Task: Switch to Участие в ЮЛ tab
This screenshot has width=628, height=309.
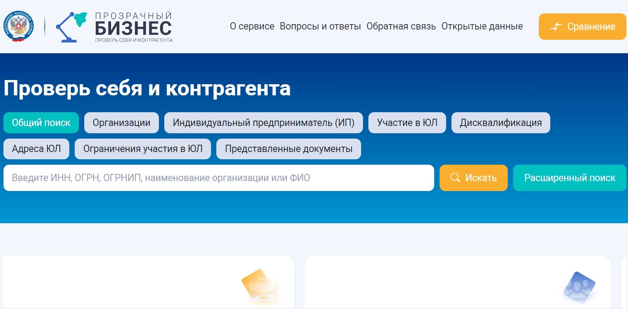Action: tap(407, 123)
